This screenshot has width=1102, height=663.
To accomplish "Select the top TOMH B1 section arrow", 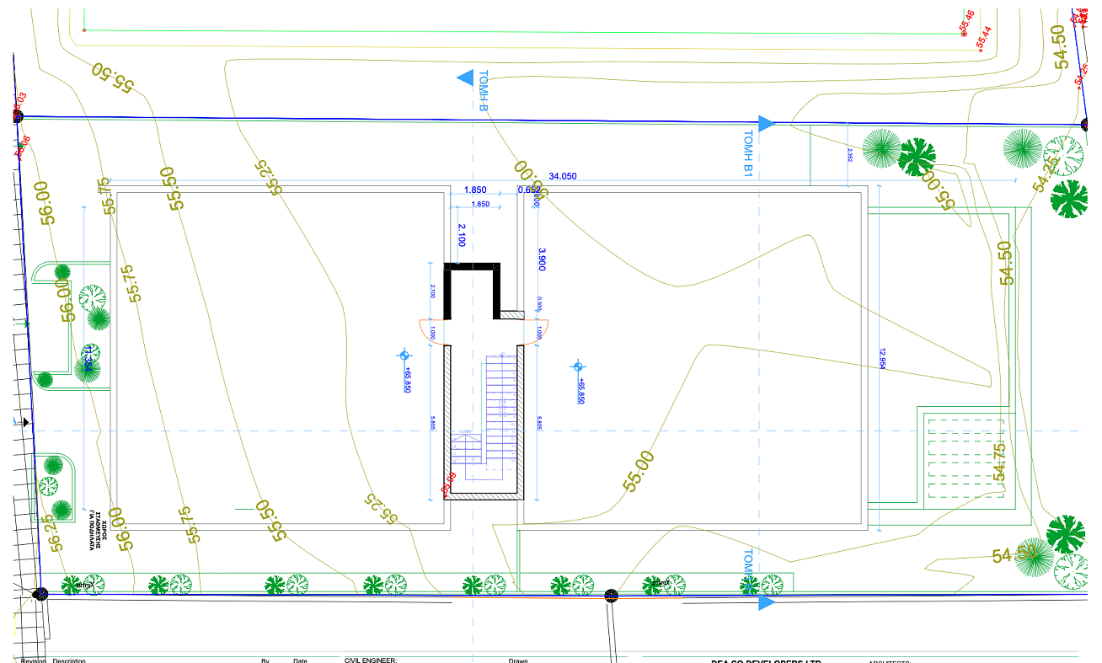I will [x=766, y=124].
